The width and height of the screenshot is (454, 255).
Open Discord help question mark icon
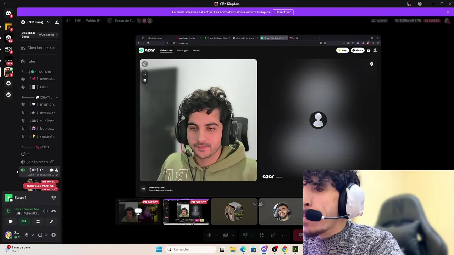pos(420,4)
